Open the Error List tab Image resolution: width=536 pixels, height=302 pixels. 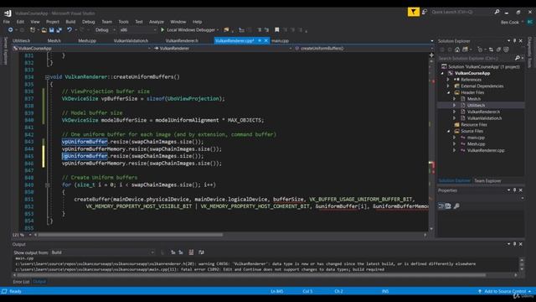point(21,282)
